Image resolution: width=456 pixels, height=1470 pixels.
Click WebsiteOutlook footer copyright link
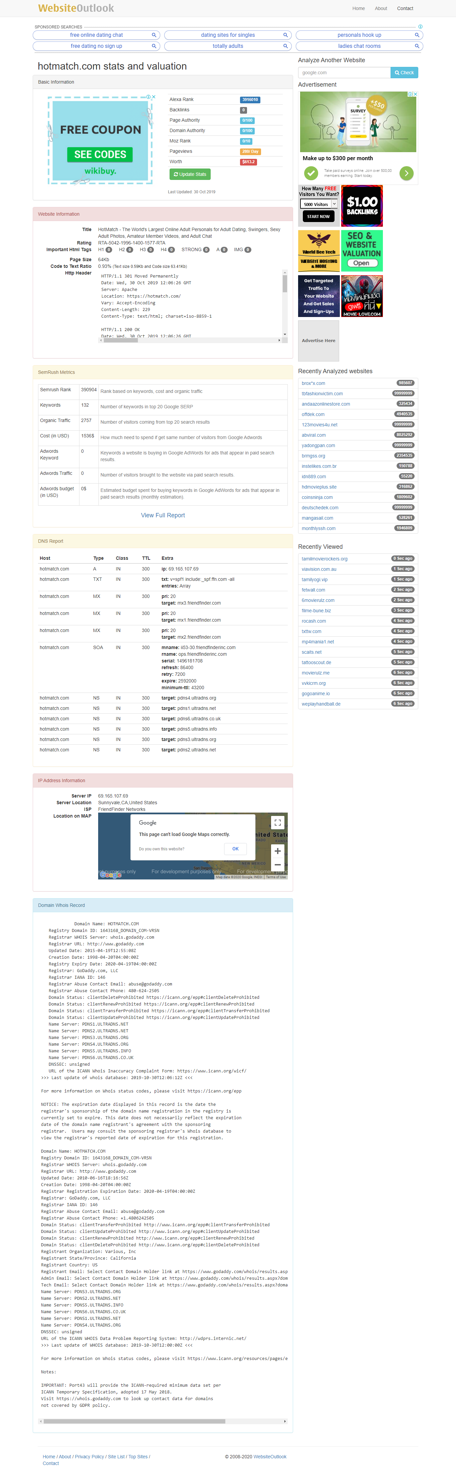(270, 1456)
